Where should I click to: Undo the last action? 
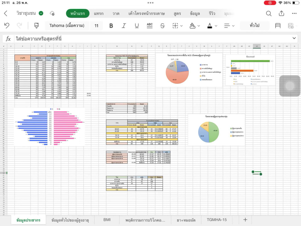(x=7, y=26)
